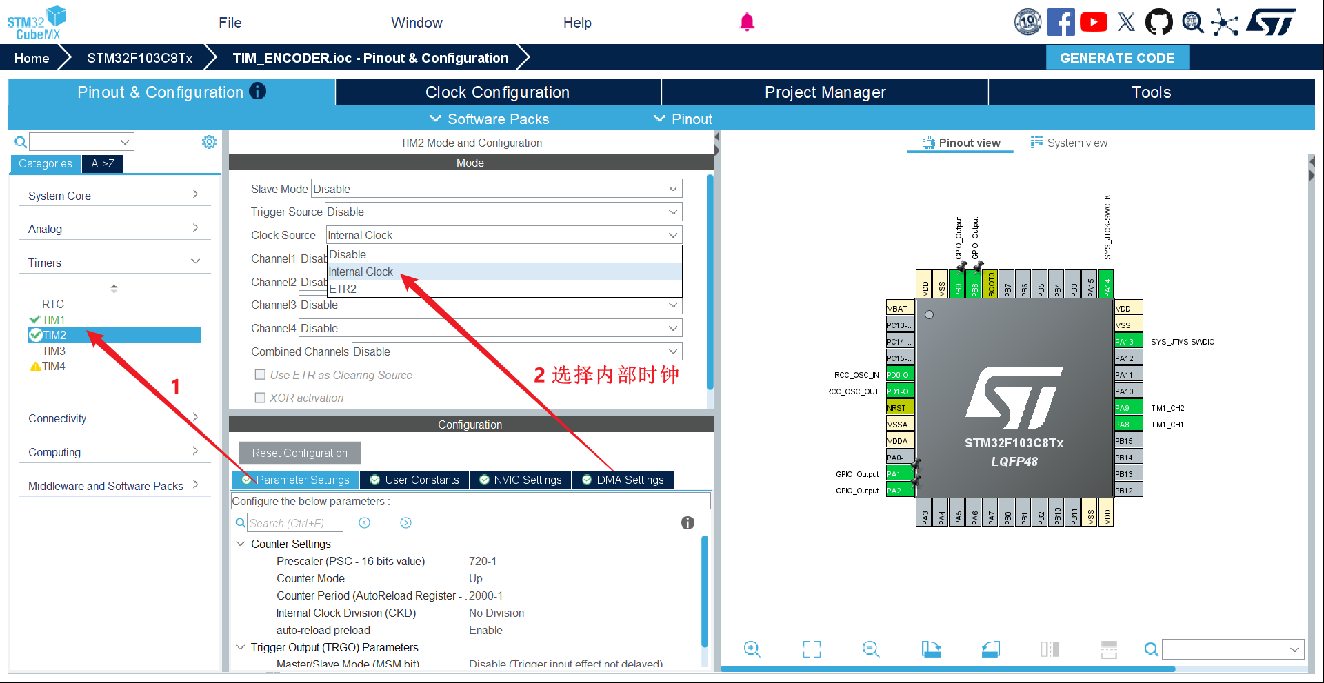This screenshot has width=1324, height=683.
Task: Click pin PA9 on the chip
Action: coord(1129,407)
